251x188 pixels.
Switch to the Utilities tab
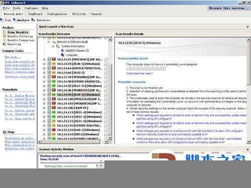point(79,14)
